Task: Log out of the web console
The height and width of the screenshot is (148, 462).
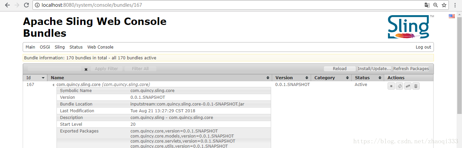Action: point(423,47)
